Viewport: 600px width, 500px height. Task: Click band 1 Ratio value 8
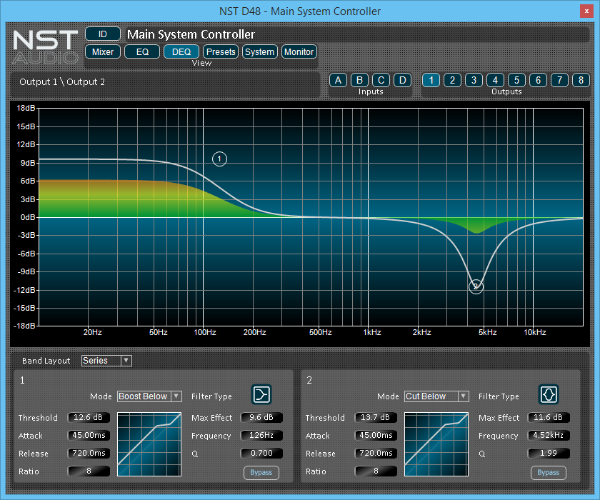(89, 471)
